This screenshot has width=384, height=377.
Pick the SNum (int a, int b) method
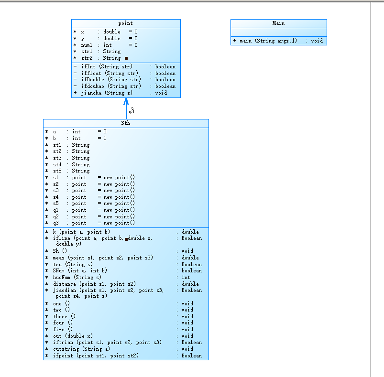(124, 270)
